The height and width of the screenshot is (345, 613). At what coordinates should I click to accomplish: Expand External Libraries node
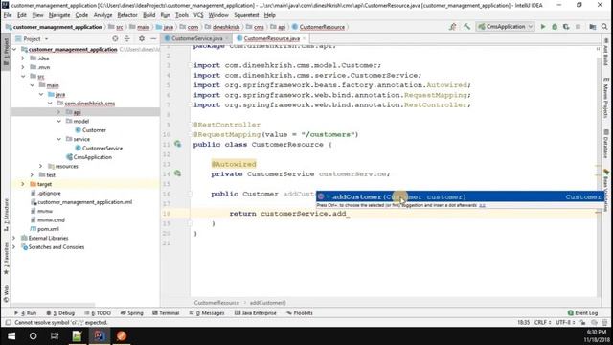14,239
